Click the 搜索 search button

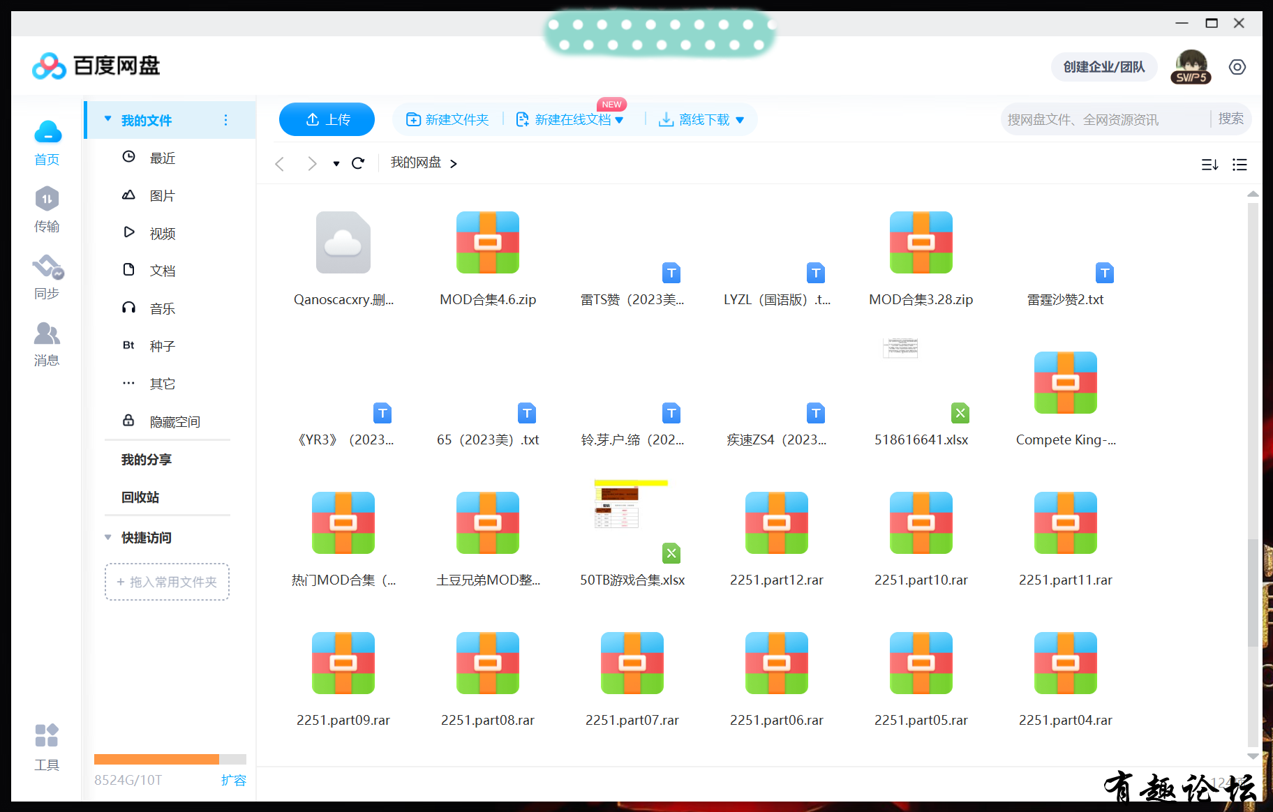[1230, 119]
